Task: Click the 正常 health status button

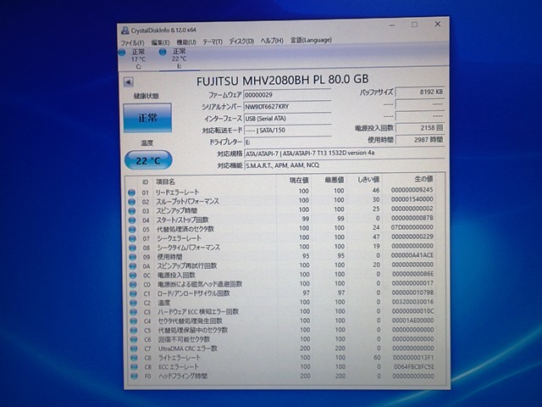Action: (147, 118)
